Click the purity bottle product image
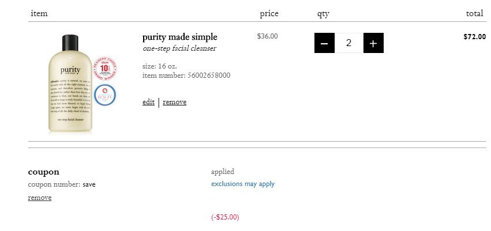This screenshot has height=231, width=491. pyautogui.click(x=70, y=84)
